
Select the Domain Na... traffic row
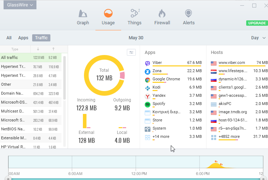coord(31,93)
